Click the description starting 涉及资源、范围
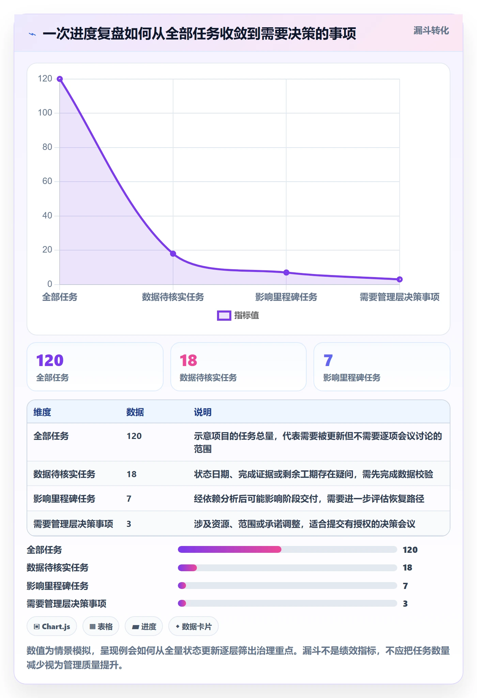Image resolution: width=477 pixels, height=698 pixels. click(x=305, y=524)
